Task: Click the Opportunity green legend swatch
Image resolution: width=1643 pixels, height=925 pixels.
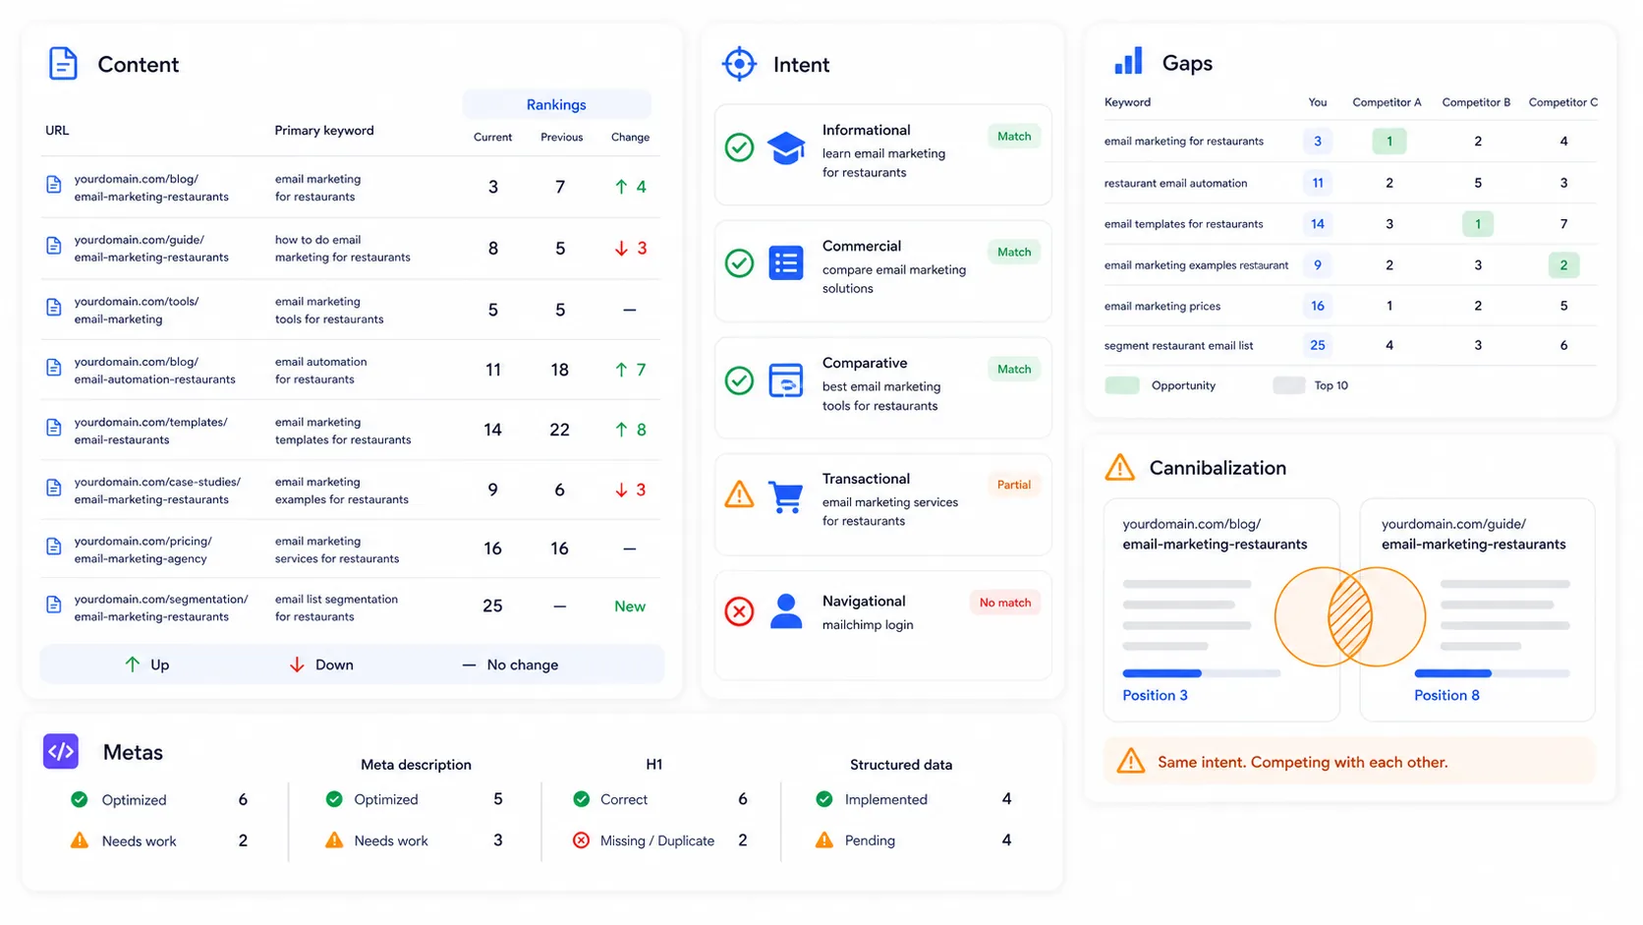Action: pyautogui.click(x=1121, y=385)
